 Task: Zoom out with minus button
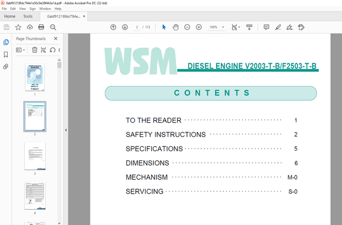point(187,27)
